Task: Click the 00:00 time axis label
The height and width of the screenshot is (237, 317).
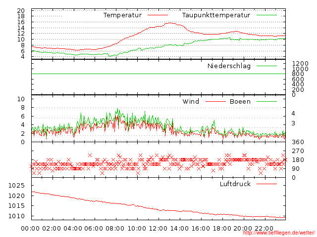Action: click(x=30, y=229)
